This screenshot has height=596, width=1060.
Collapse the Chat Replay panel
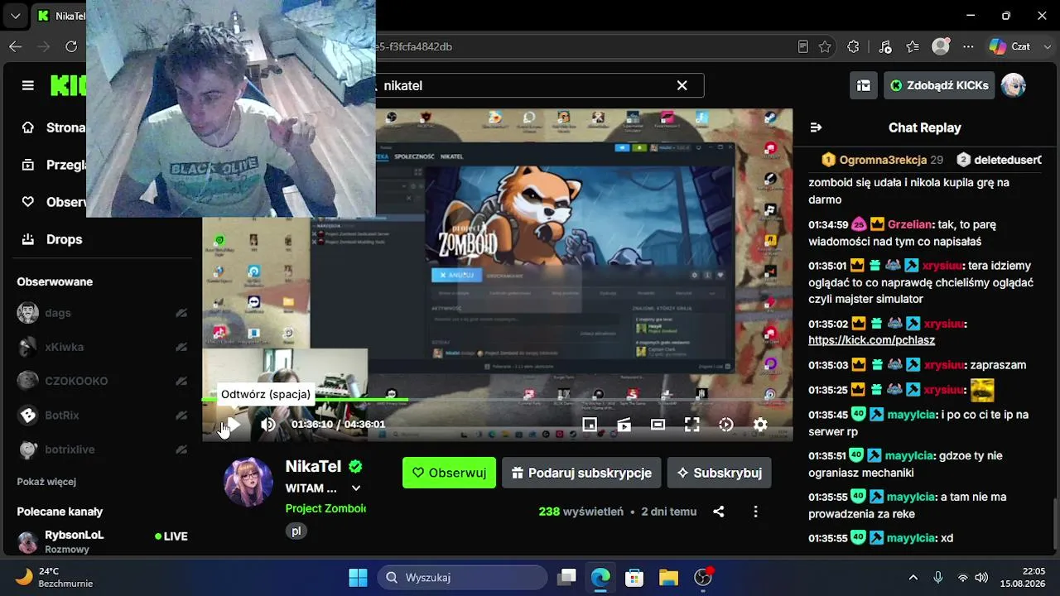pyautogui.click(x=816, y=127)
